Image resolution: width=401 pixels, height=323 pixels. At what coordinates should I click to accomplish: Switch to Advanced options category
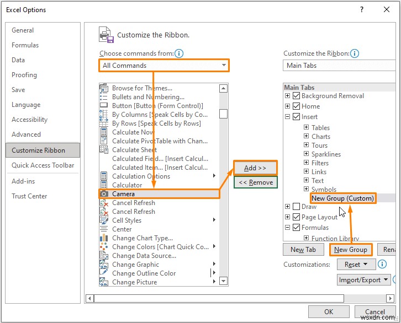pyautogui.click(x=26, y=134)
